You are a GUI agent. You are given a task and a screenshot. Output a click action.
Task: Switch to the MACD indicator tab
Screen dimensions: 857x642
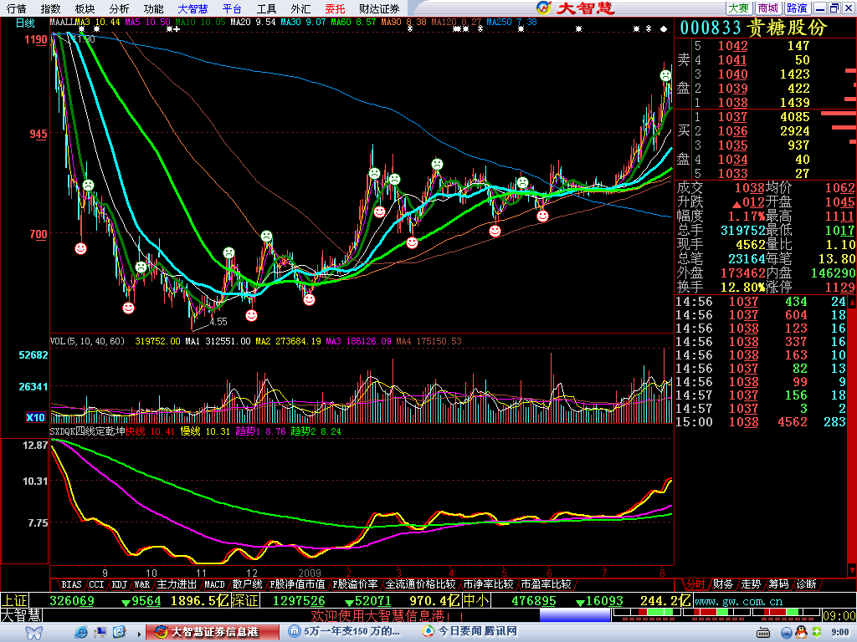(214, 584)
